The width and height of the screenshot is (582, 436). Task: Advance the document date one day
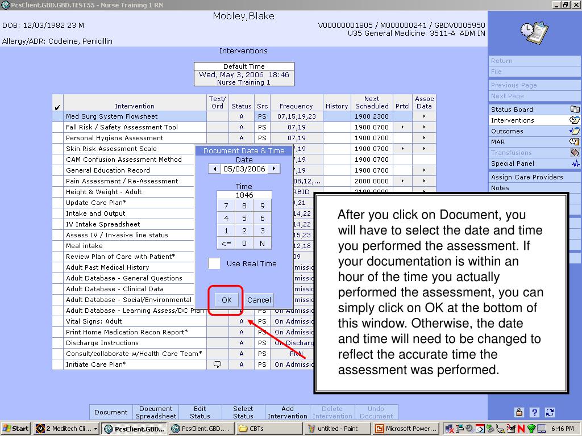click(274, 169)
